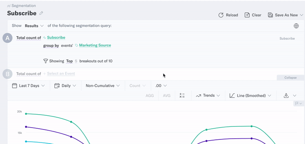
Task: Open the Last 7 Days date range dropdown
Action: pos(29,86)
